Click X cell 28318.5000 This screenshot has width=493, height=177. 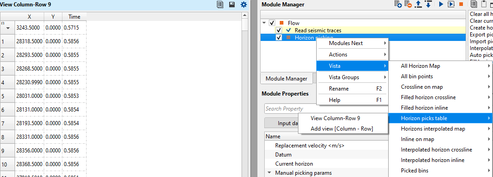pos(29,41)
